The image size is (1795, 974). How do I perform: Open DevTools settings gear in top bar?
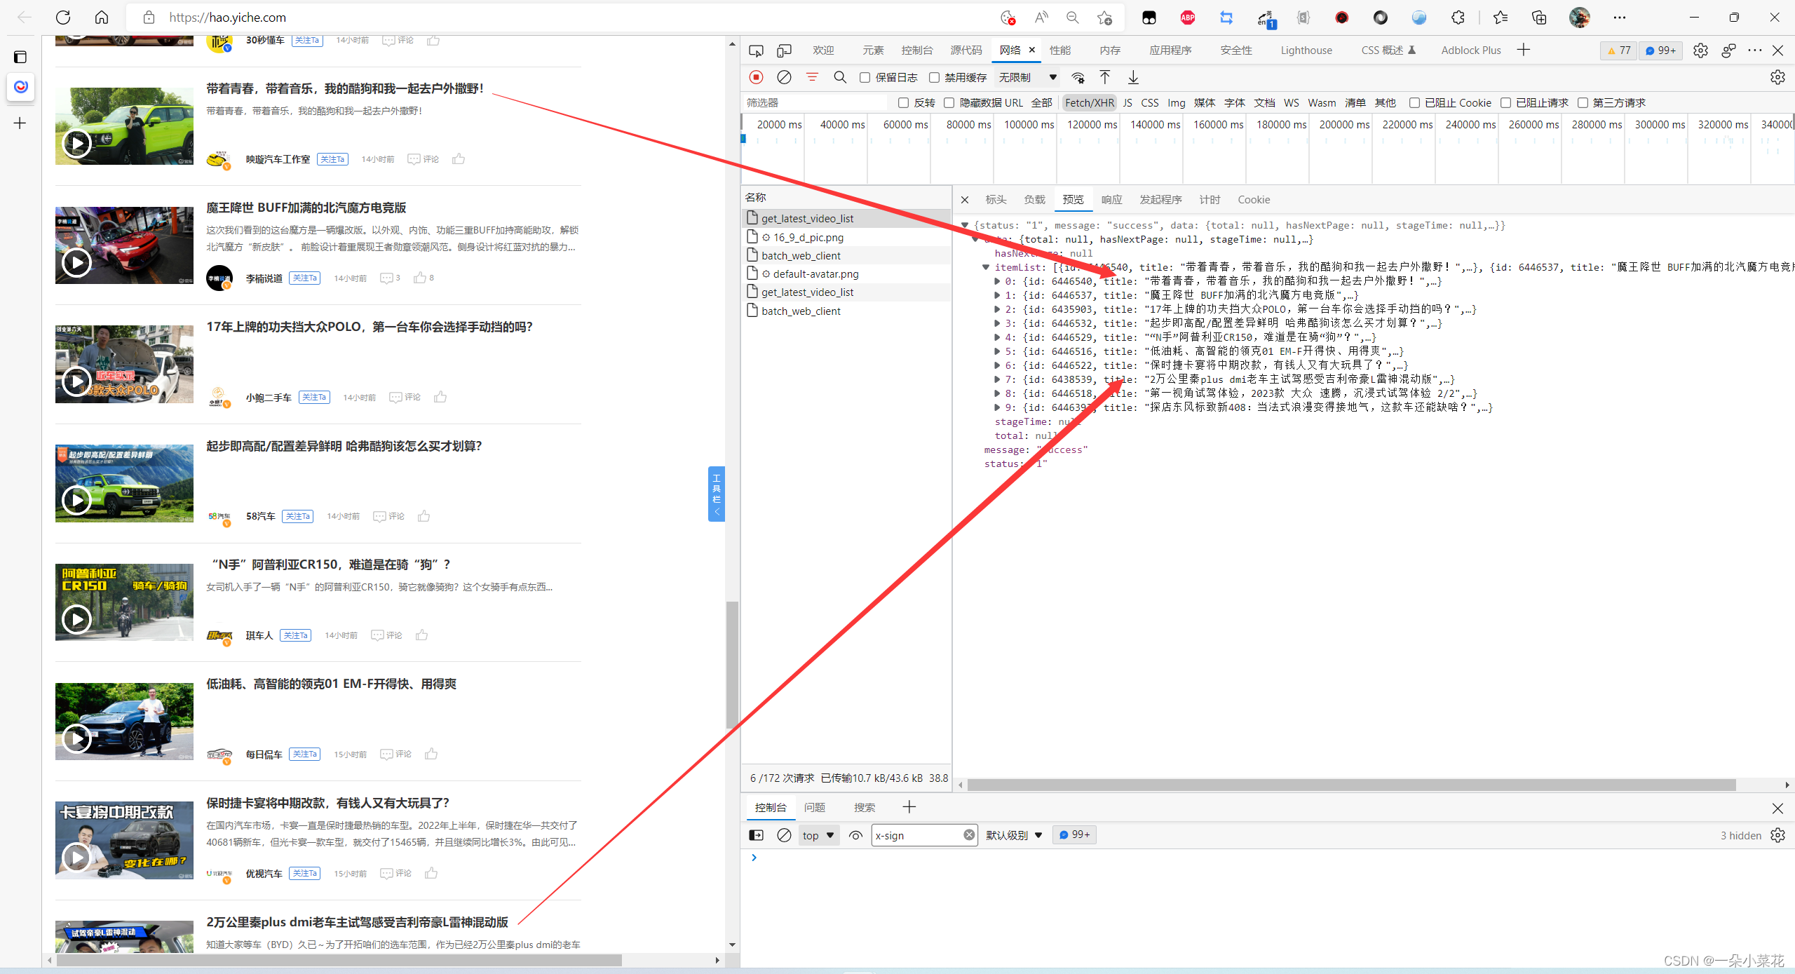[1700, 50]
